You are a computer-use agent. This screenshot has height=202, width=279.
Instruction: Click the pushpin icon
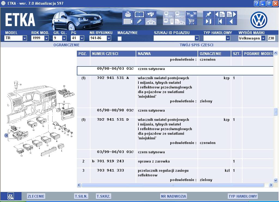208,14
